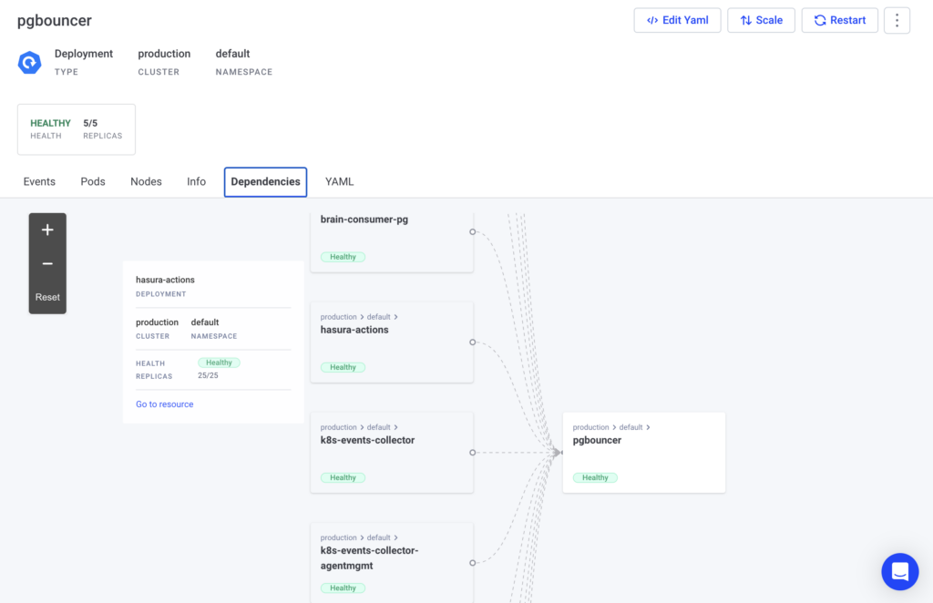Viewport: 933px width, 603px height.
Task: Open the three-dot more options menu
Action: [x=897, y=20]
